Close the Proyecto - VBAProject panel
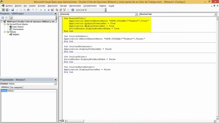Viewport: 219px width, 123px height. (55, 14)
